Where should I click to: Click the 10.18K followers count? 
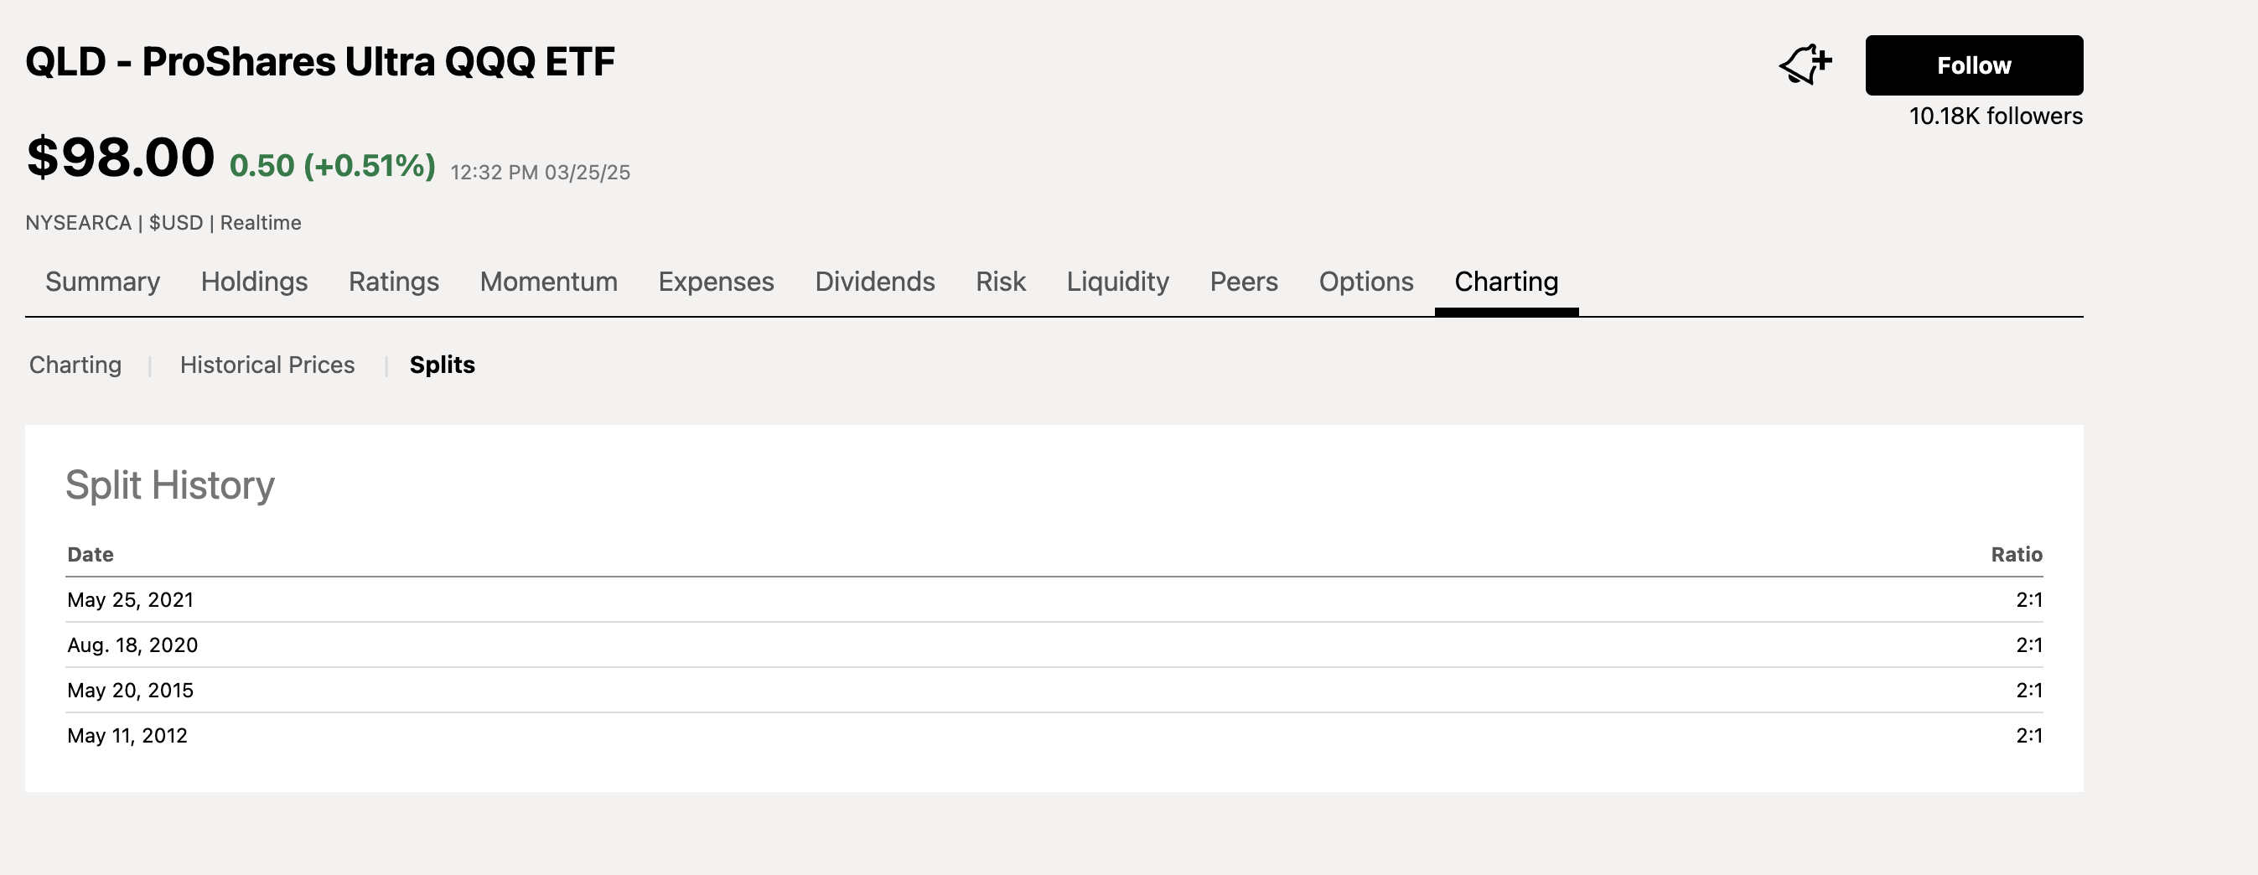(1996, 115)
